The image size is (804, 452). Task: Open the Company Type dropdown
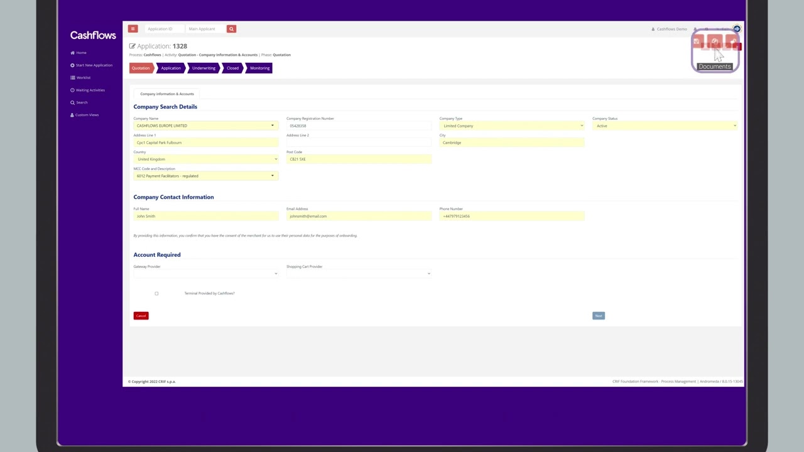[x=512, y=126]
